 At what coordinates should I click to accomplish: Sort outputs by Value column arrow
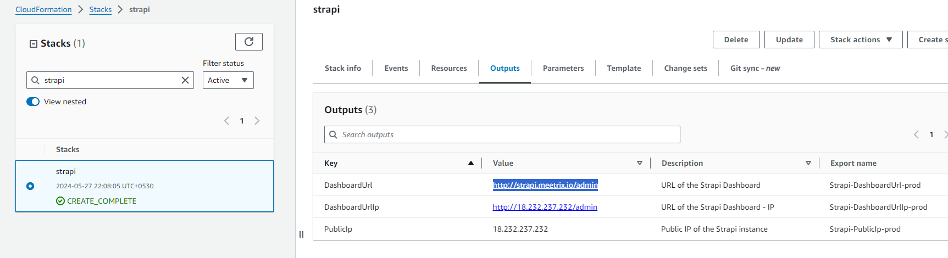(640, 163)
